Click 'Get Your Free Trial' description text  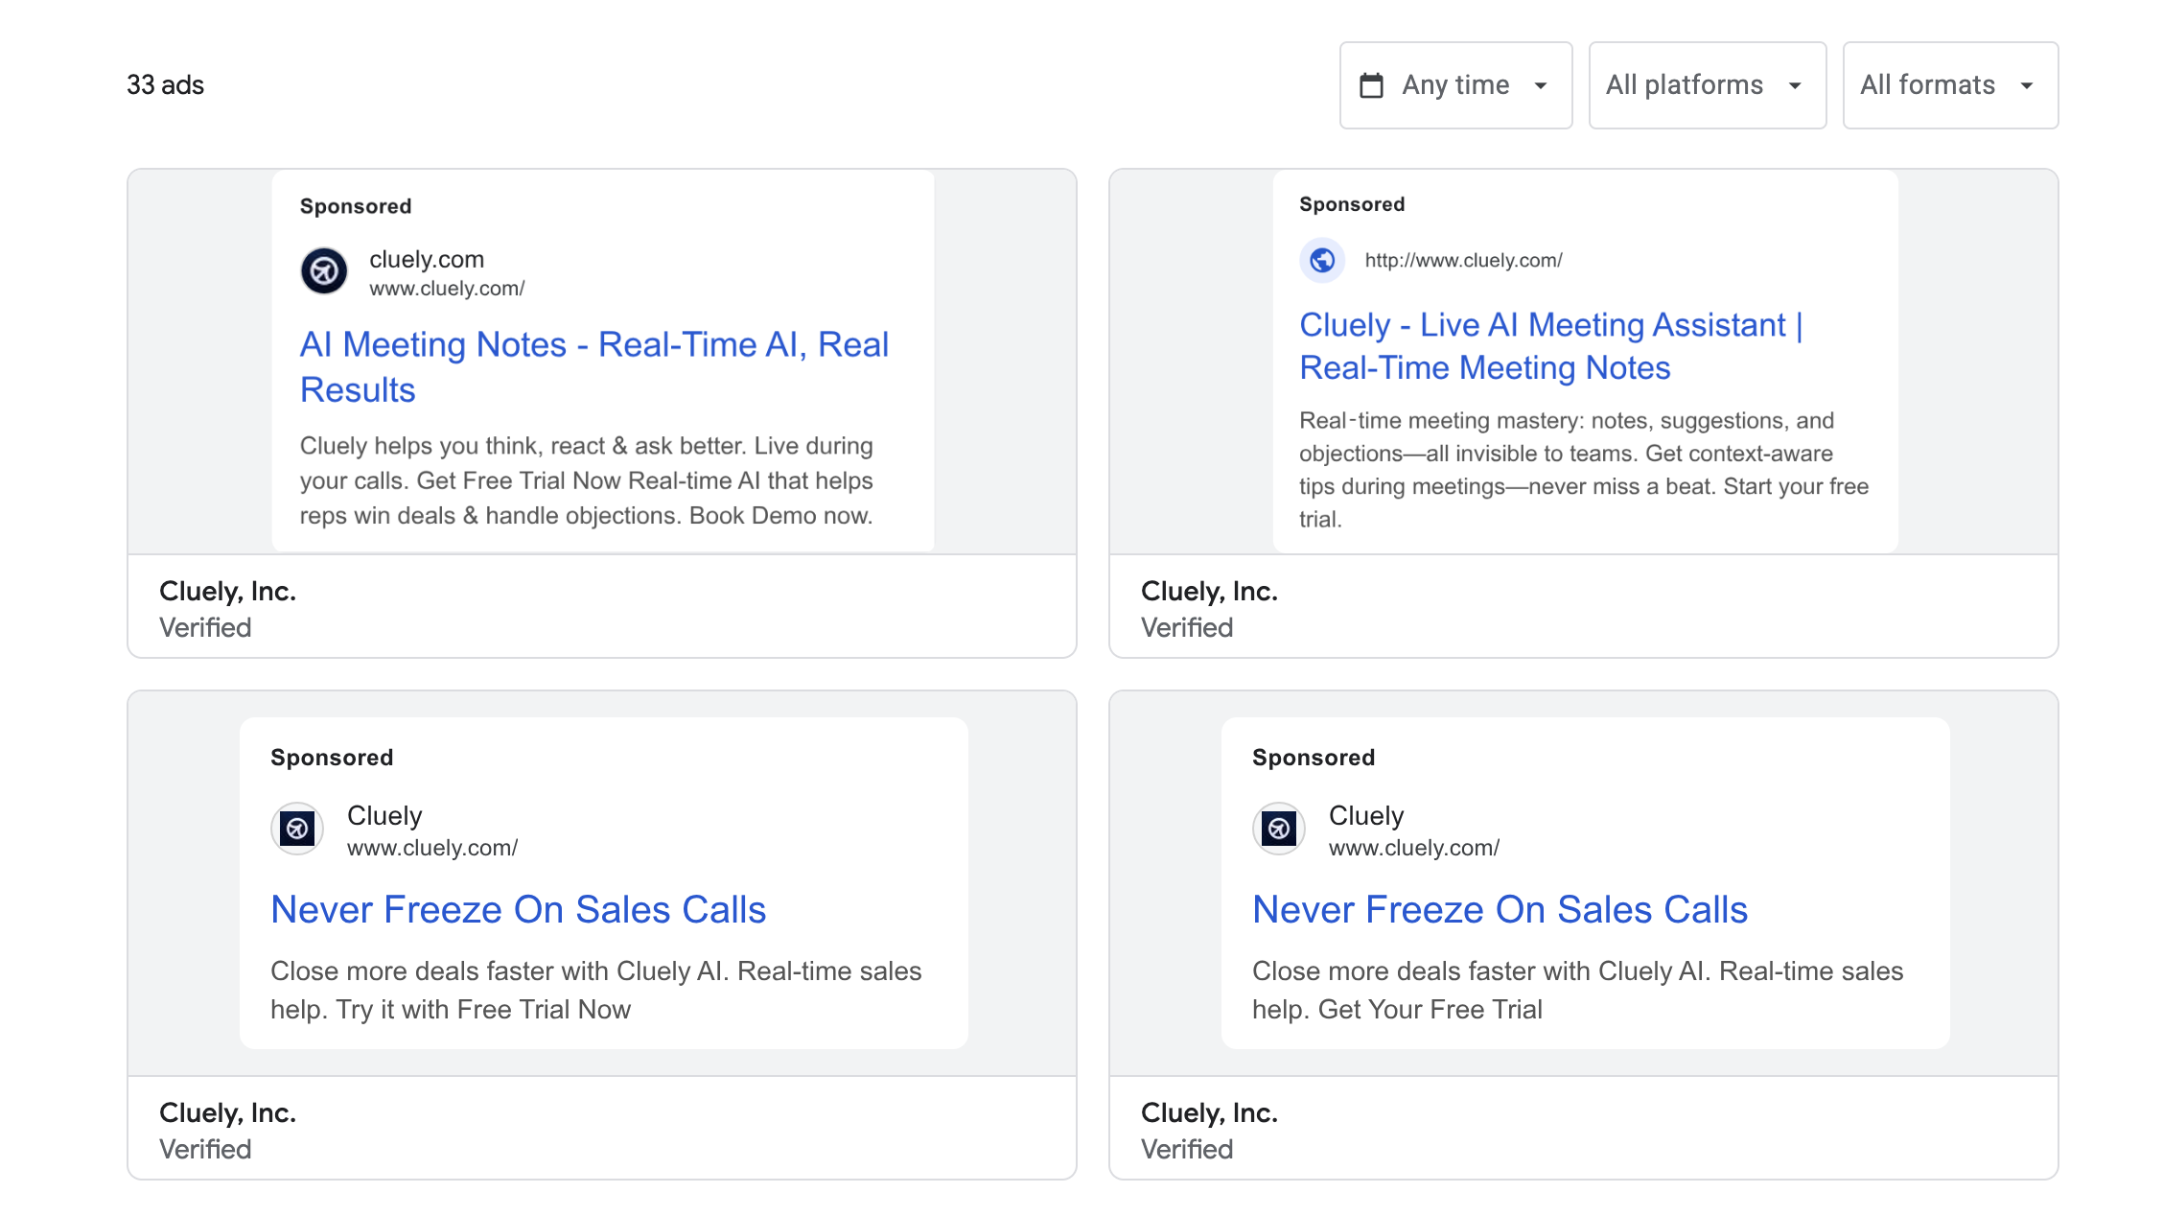coord(1577,991)
